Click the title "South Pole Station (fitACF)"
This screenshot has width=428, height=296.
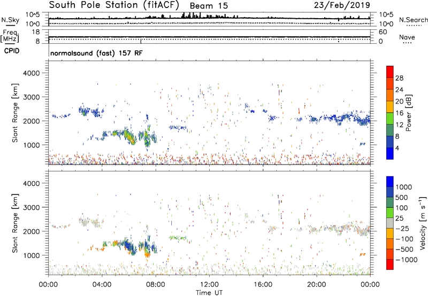114,5
